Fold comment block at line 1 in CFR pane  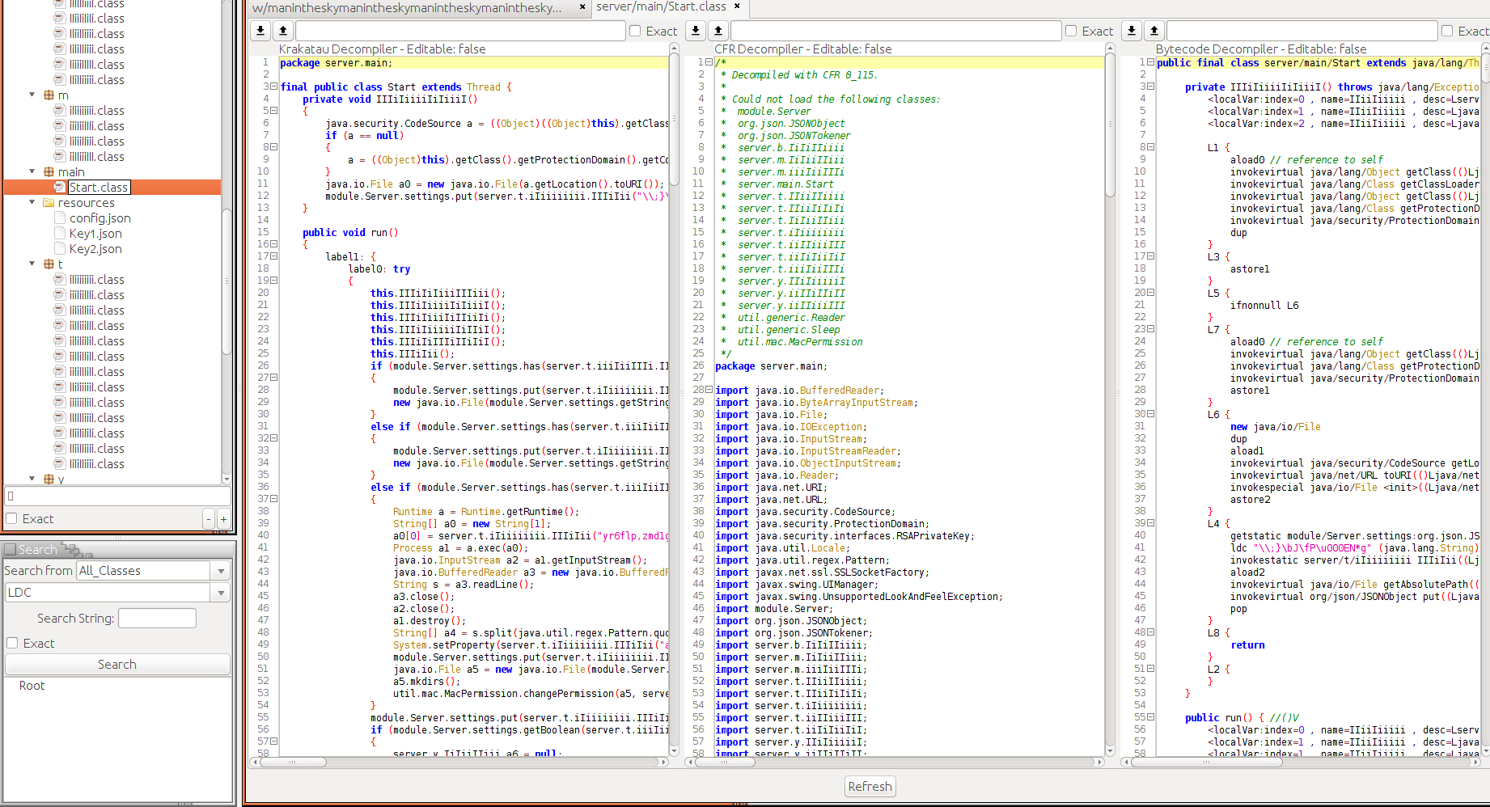click(709, 62)
